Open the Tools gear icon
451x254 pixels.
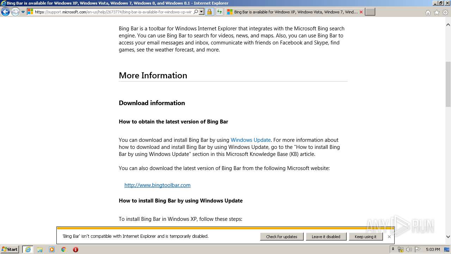(x=445, y=12)
